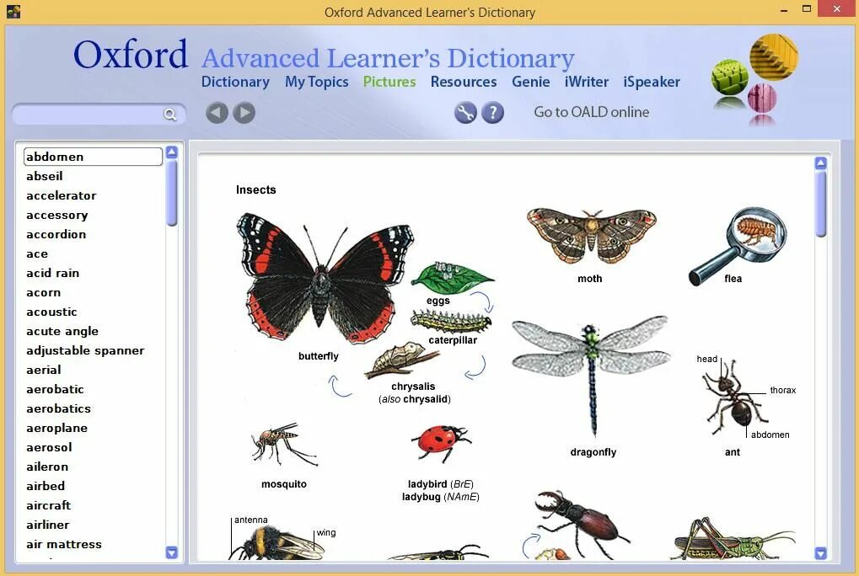The width and height of the screenshot is (859, 576).
Task: Click the mosquito illustration
Action: pyautogui.click(x=284, y=444)
